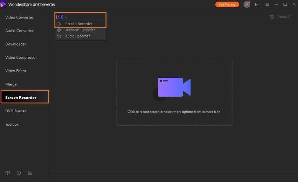Click the See Pricing button
This screenshot has height=182, width=298.
[x=227, y=4]
